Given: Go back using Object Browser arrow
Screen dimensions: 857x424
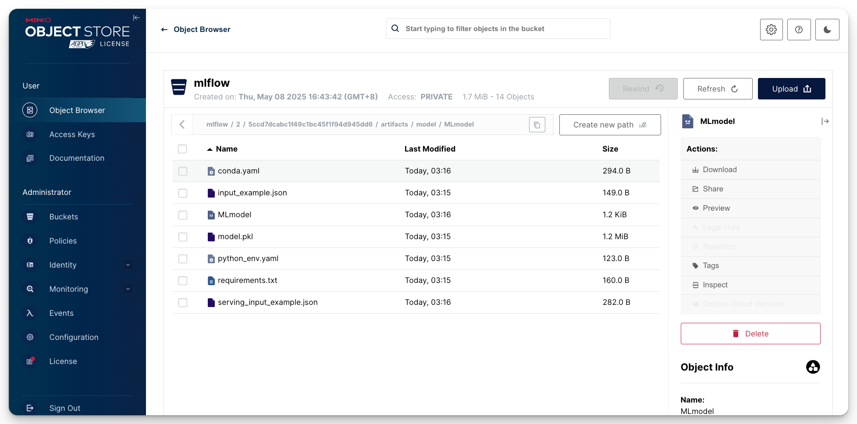Looking at the screenshot, I should coord(164,29).
